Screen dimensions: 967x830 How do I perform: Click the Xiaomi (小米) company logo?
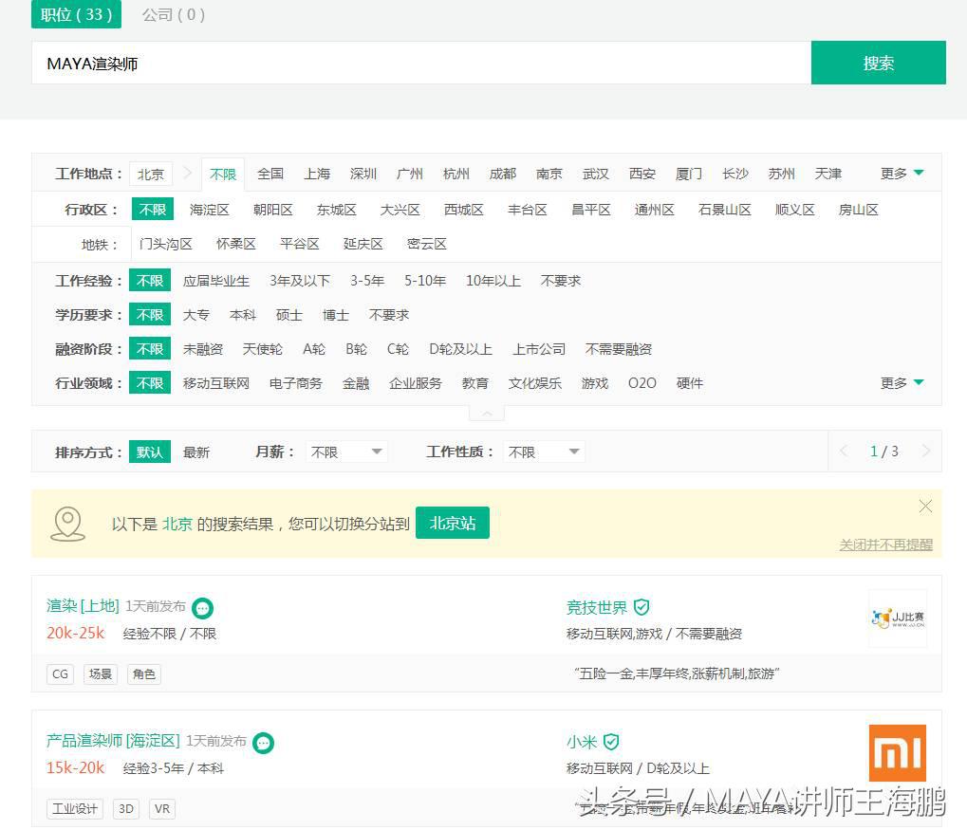896,753
